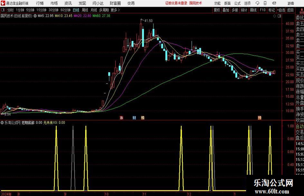Open the mobile phone icon
This screenshot has width=304, height=196.
(x=265, y=3)
